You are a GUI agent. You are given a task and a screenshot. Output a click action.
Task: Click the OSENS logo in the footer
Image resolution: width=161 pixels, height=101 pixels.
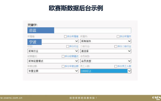tap(157, 98)
